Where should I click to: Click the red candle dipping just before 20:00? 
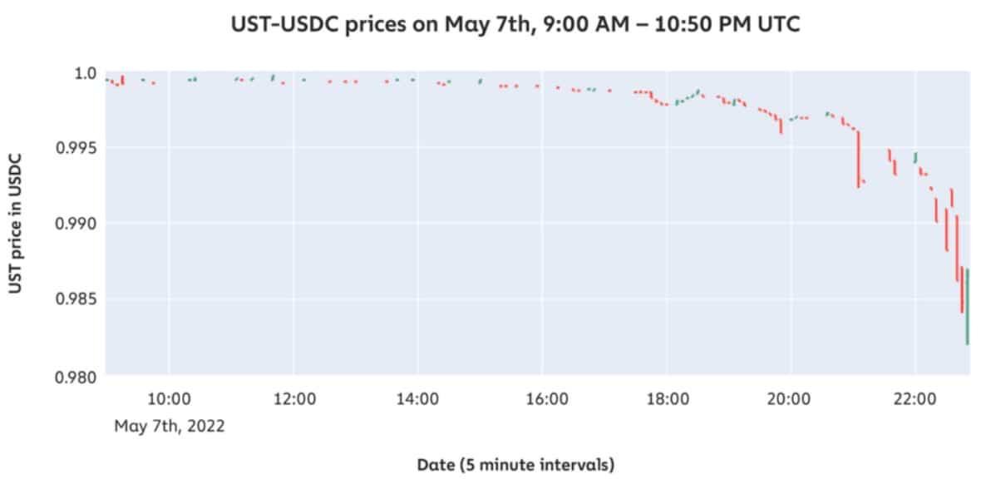(781, 126)
